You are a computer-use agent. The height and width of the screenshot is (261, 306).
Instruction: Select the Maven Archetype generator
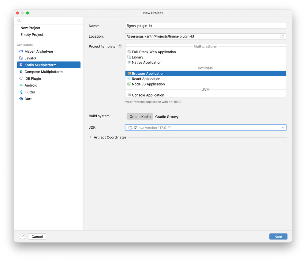[x=38, y=51]
